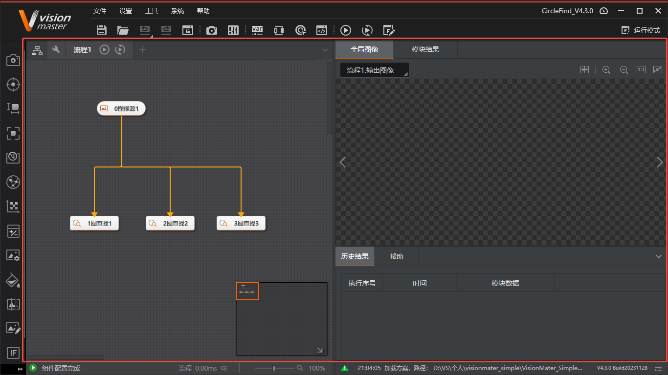Click the grid layout icon above the image
668x375 pixels.
point(584,70)
